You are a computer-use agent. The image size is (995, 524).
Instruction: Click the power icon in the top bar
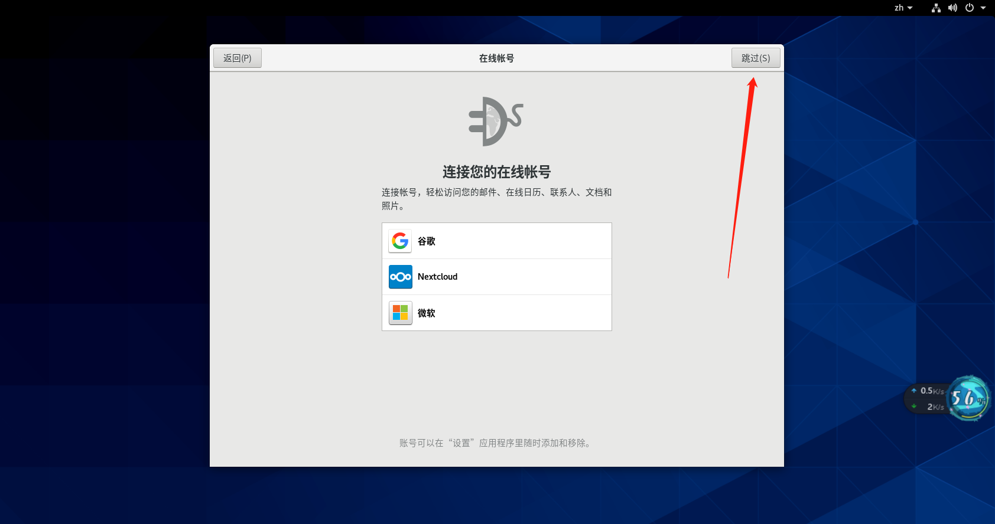coord(970,8)
